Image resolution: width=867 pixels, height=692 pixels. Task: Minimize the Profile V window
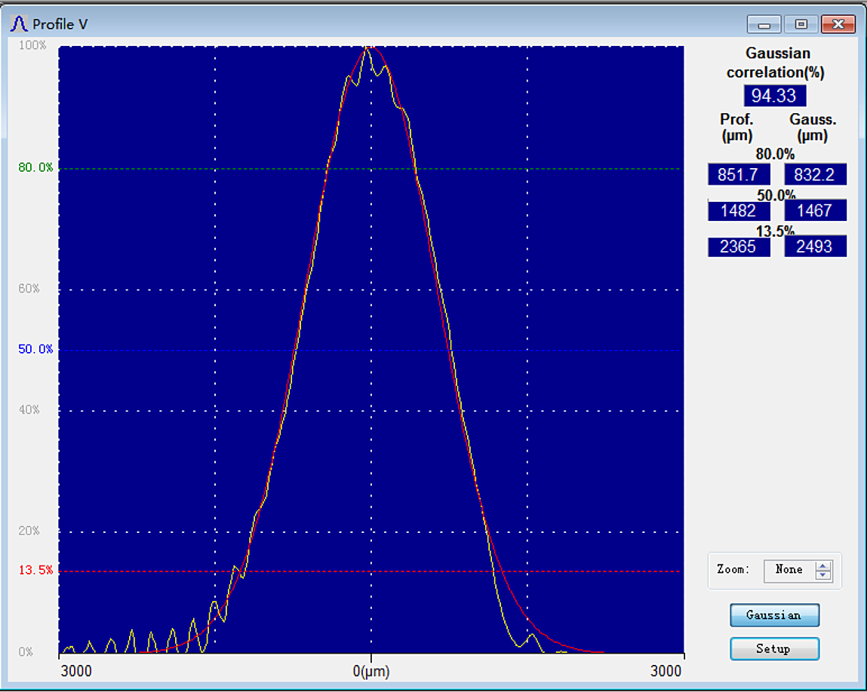(x=764, y=25)
